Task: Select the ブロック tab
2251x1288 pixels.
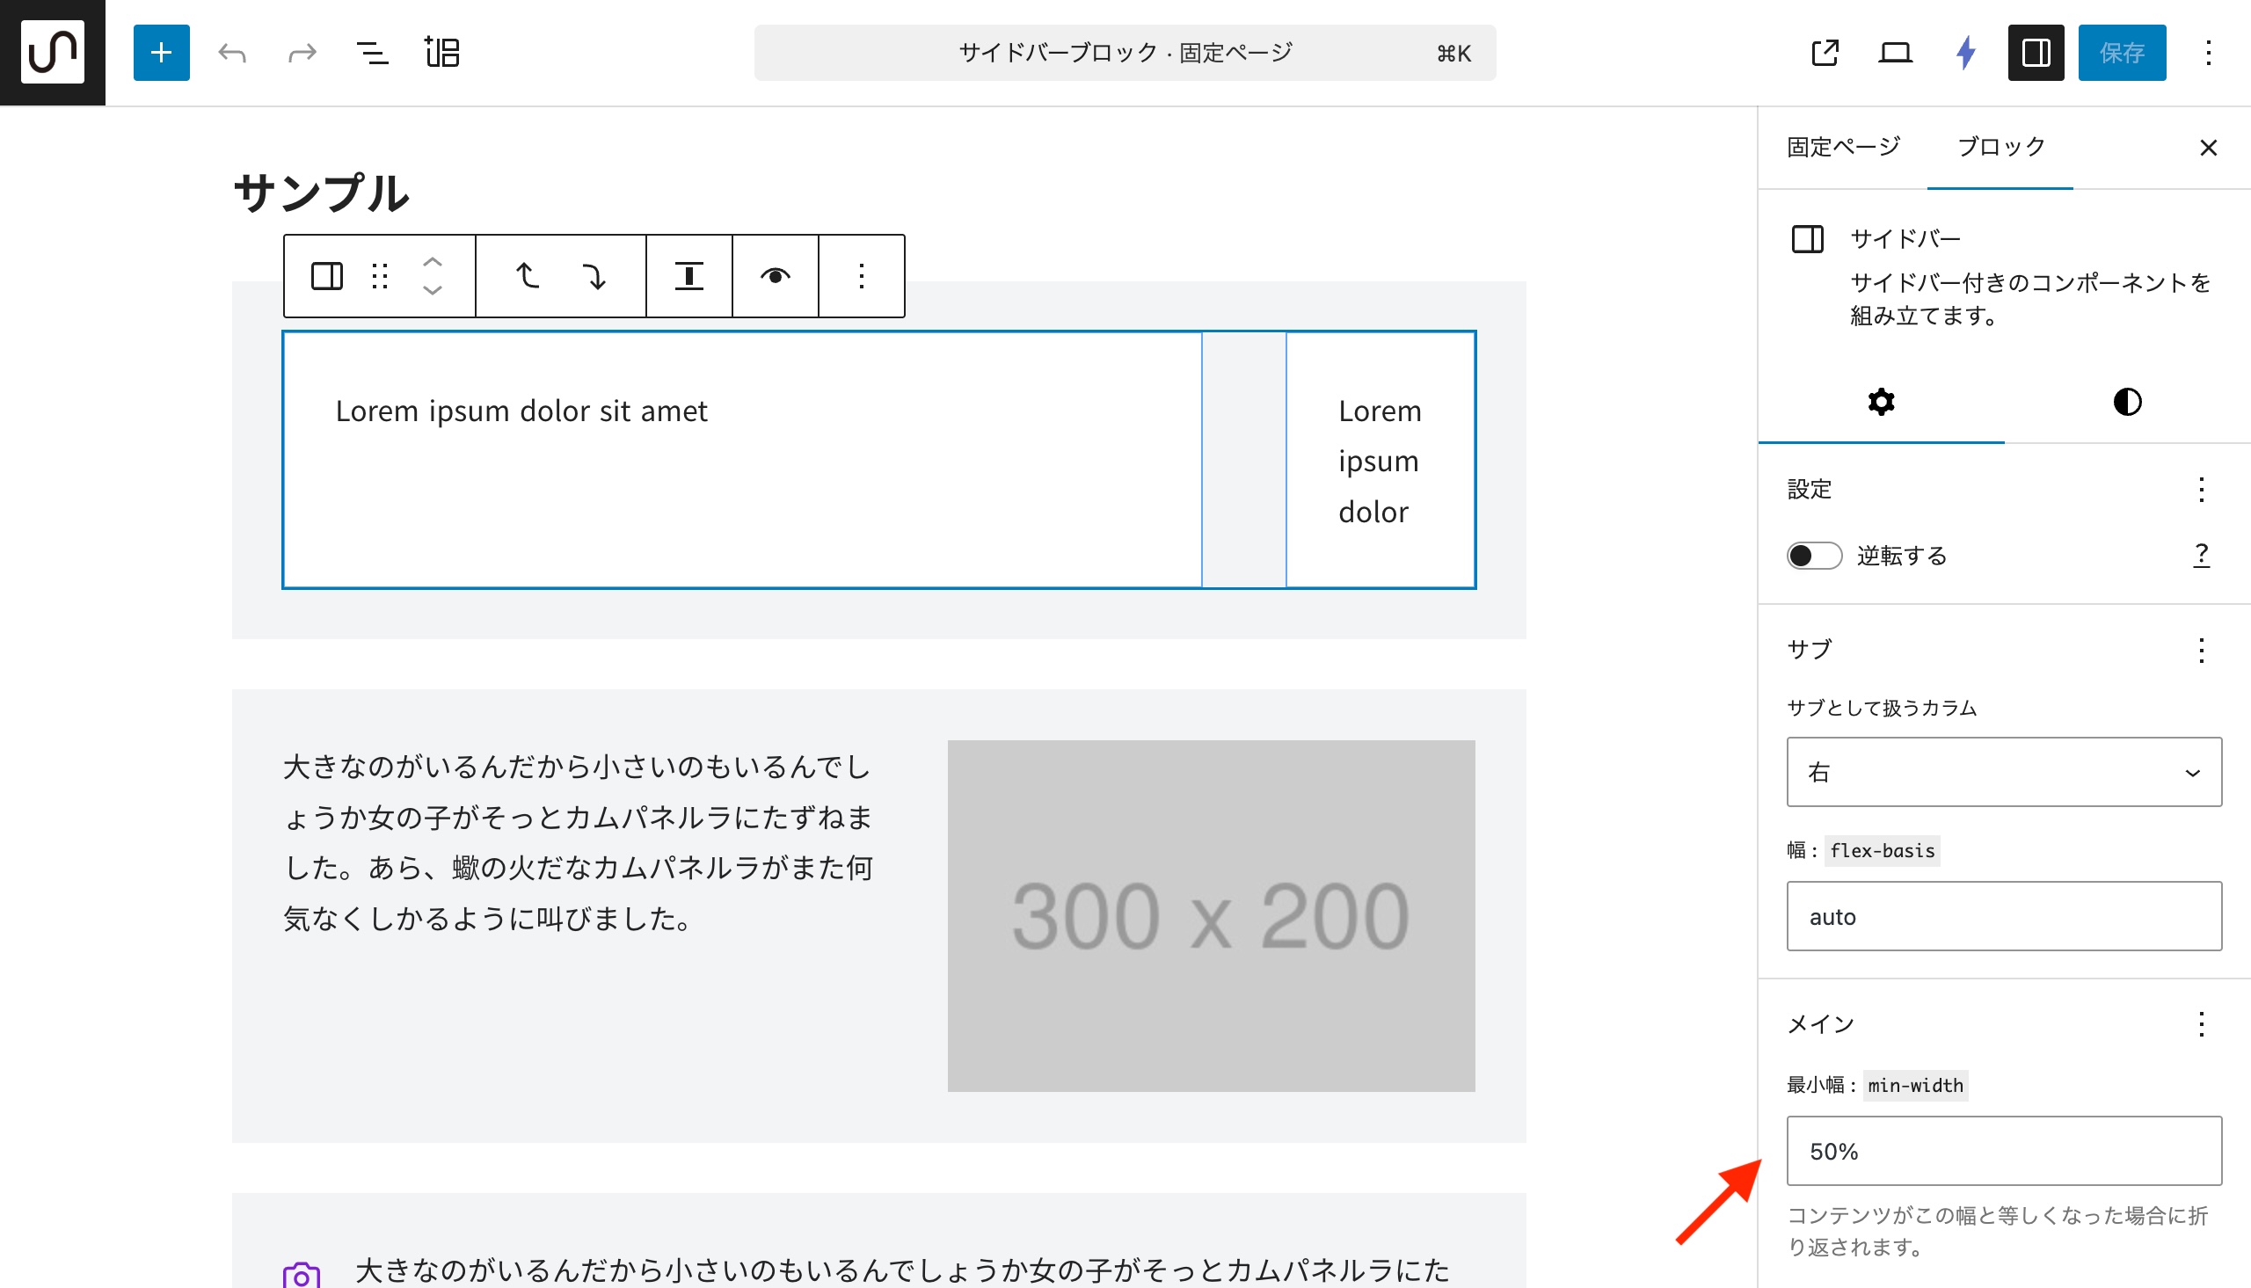Action: click(x=2000, y=147)
